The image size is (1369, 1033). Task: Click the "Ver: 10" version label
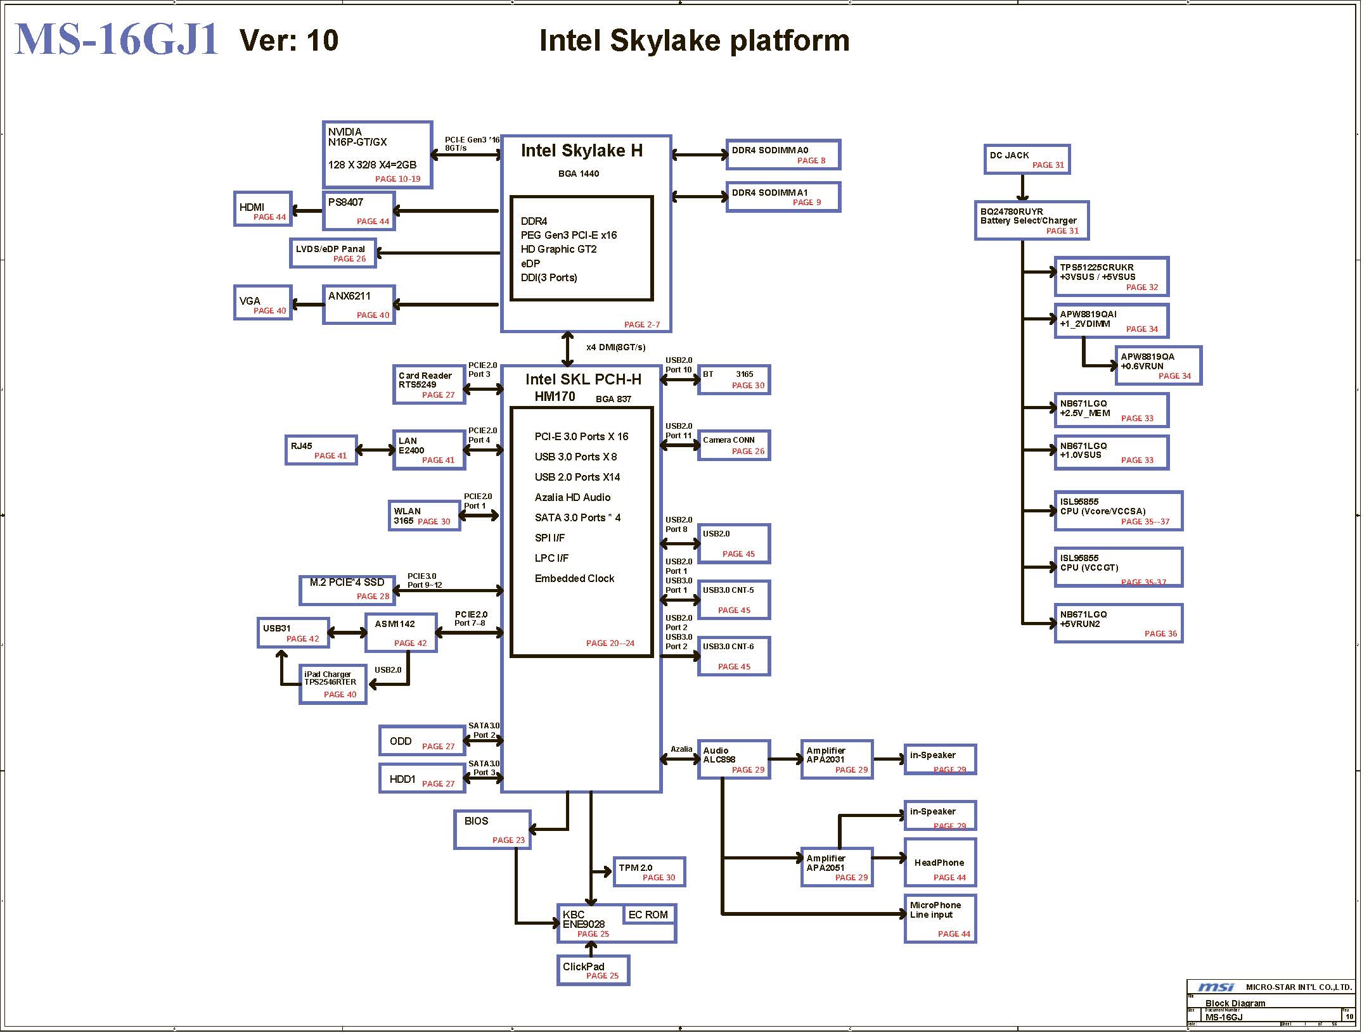(x=289, y=41)
